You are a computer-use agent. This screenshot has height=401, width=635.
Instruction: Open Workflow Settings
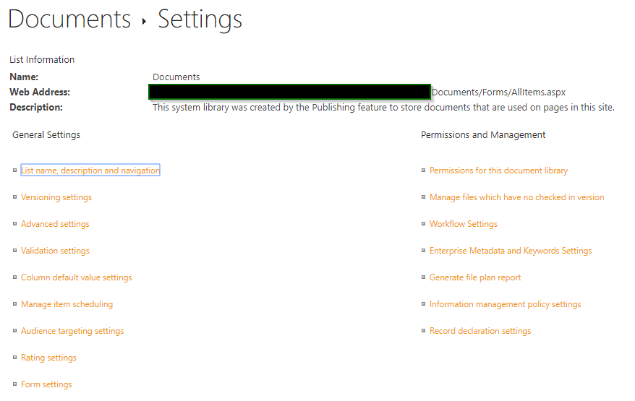(463, 224)
